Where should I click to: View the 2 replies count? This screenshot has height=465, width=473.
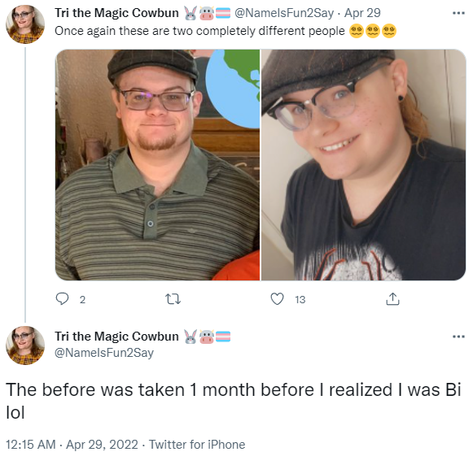[82, 300]
